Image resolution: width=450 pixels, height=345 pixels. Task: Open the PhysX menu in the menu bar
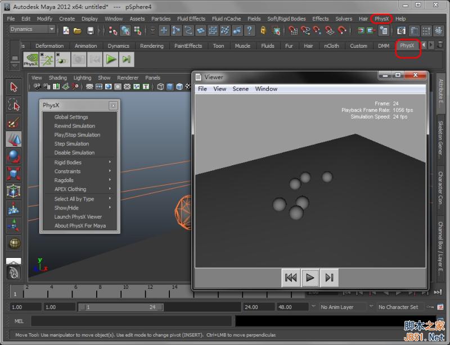pyautogui.click(x=381, y=19)
